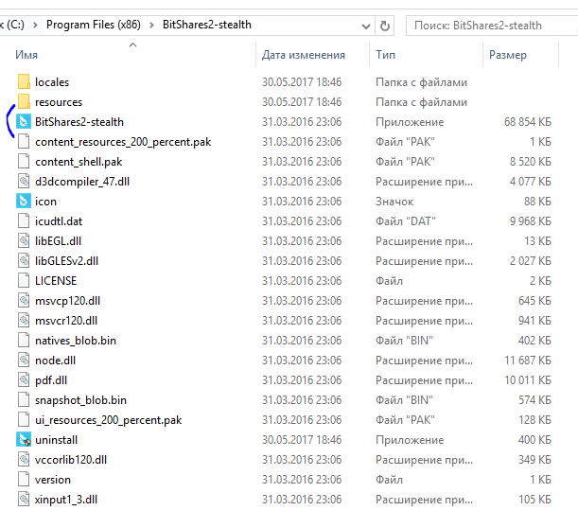578x528 pixels.
Task: Click the content_resources_200_percent.pak file icon
Action: click(x=24, y=142)
